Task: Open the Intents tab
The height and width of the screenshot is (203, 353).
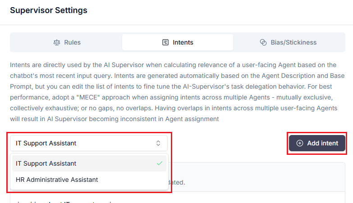Action: tap(178, 42)
